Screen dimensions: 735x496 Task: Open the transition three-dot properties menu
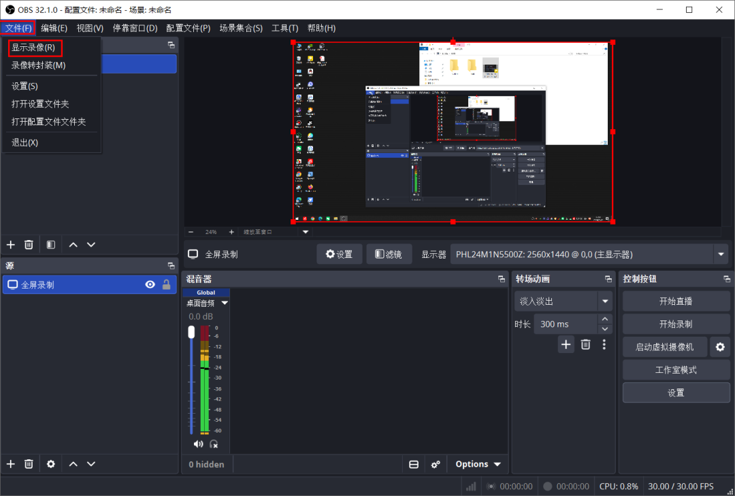pos(604,344)
